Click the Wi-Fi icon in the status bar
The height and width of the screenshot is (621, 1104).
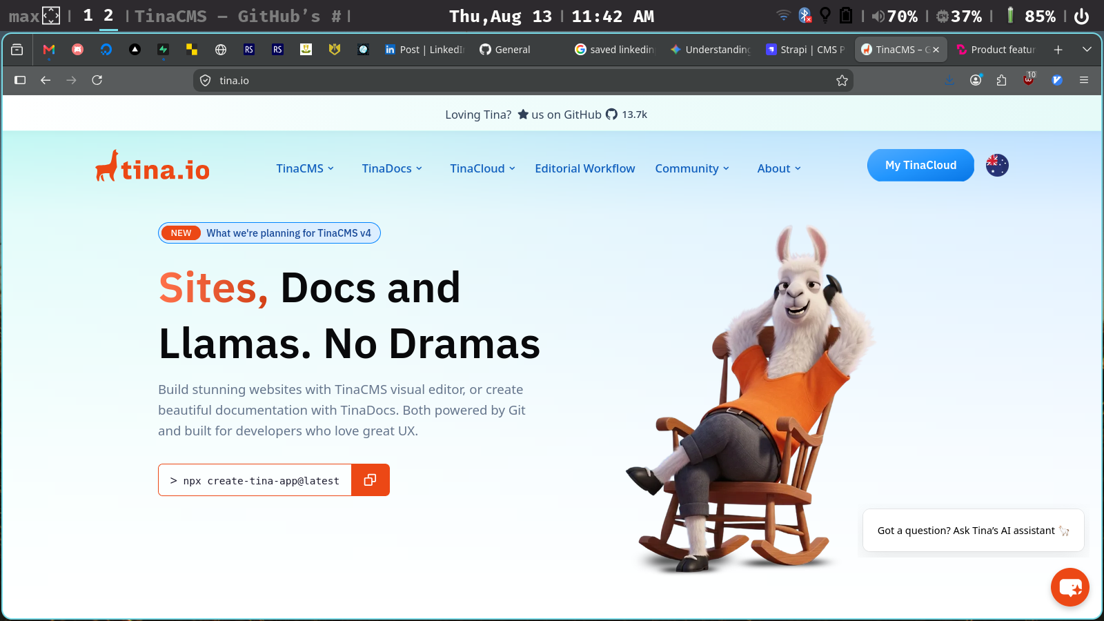point(783,15)
